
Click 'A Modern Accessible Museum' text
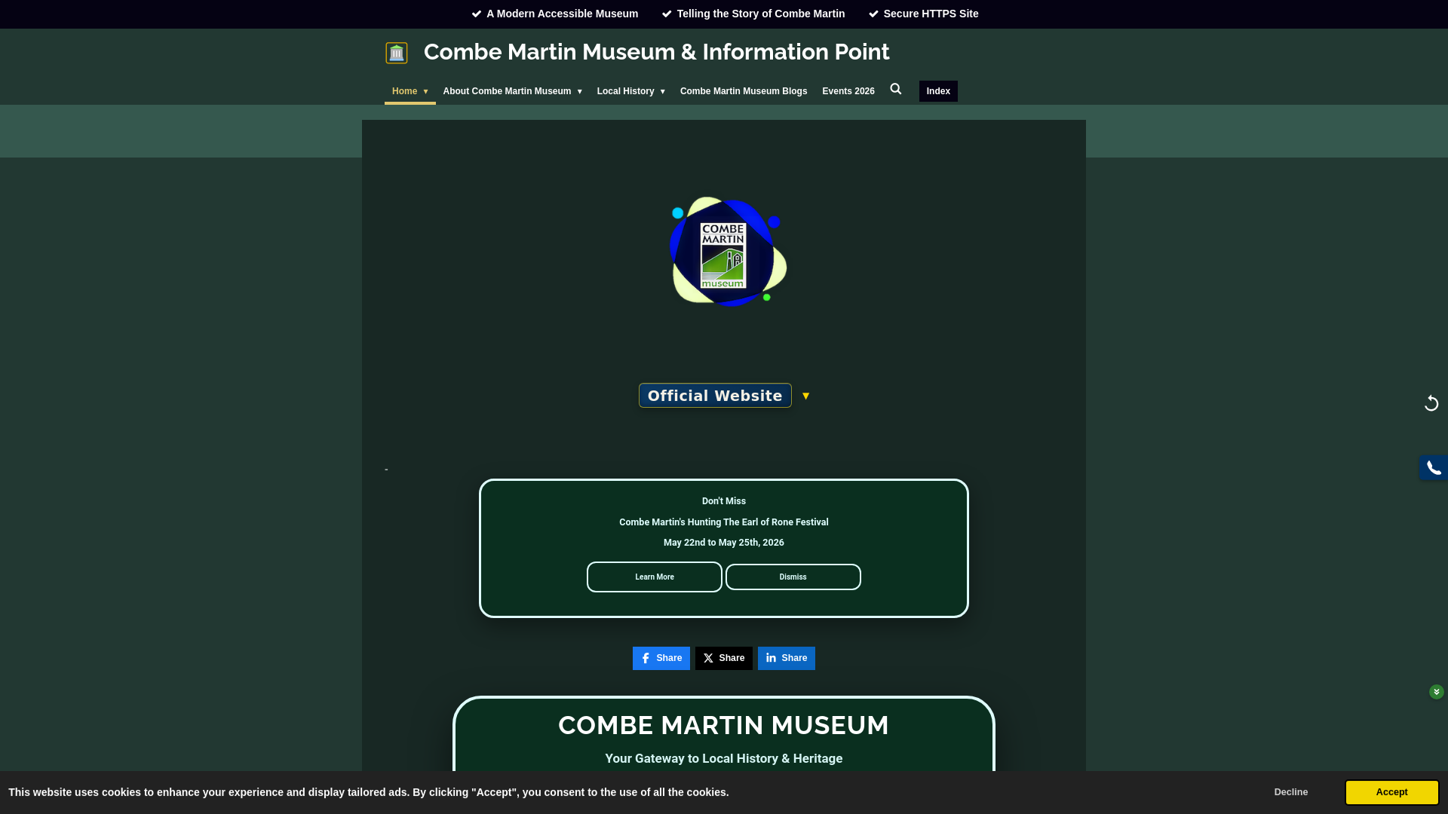tap(563, 14)
